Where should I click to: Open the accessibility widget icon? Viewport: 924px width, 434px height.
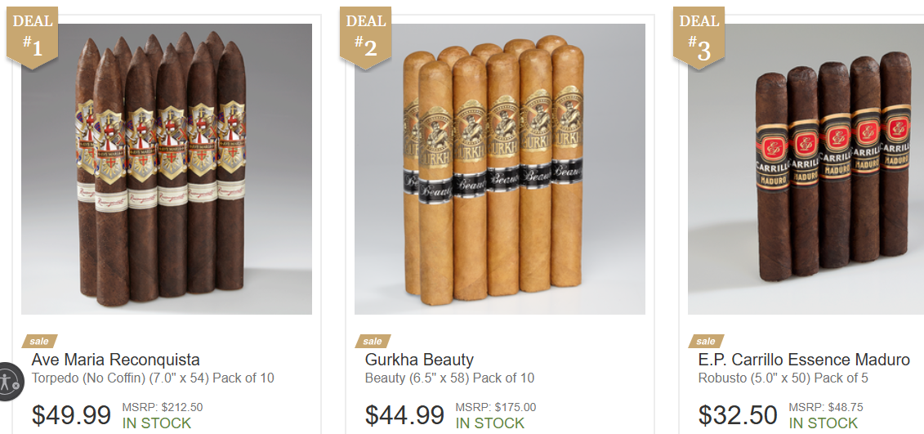click(10, 382)
